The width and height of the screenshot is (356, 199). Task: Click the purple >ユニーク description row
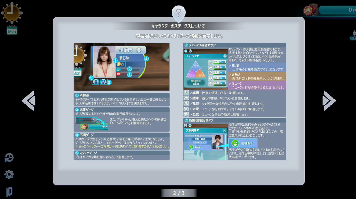[257, 85]
